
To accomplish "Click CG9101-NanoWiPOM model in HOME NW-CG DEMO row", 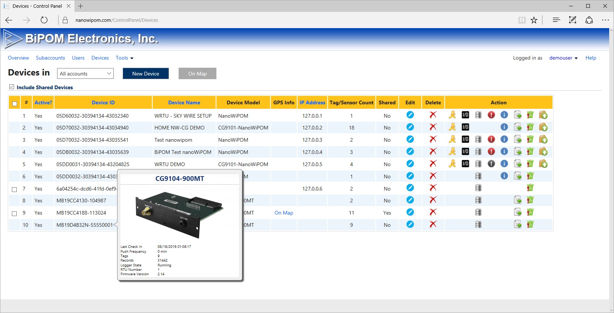I will coord(243,128).
